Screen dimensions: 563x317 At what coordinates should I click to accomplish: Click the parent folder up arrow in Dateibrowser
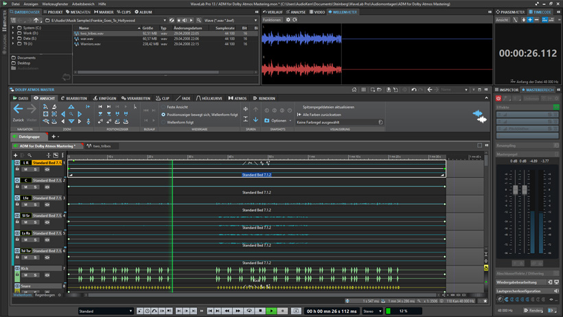click(x=36, y=21)
